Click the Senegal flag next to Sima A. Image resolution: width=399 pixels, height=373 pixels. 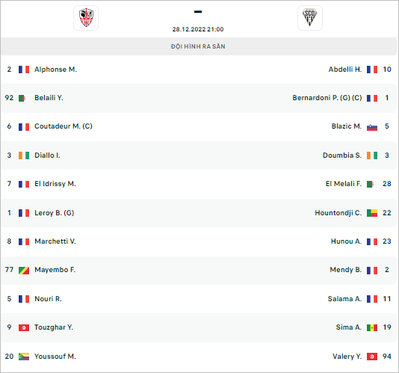(372, 327)
